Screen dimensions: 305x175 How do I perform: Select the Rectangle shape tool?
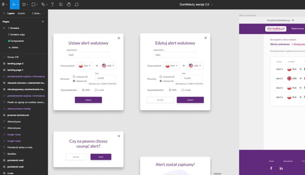[33, 4]
